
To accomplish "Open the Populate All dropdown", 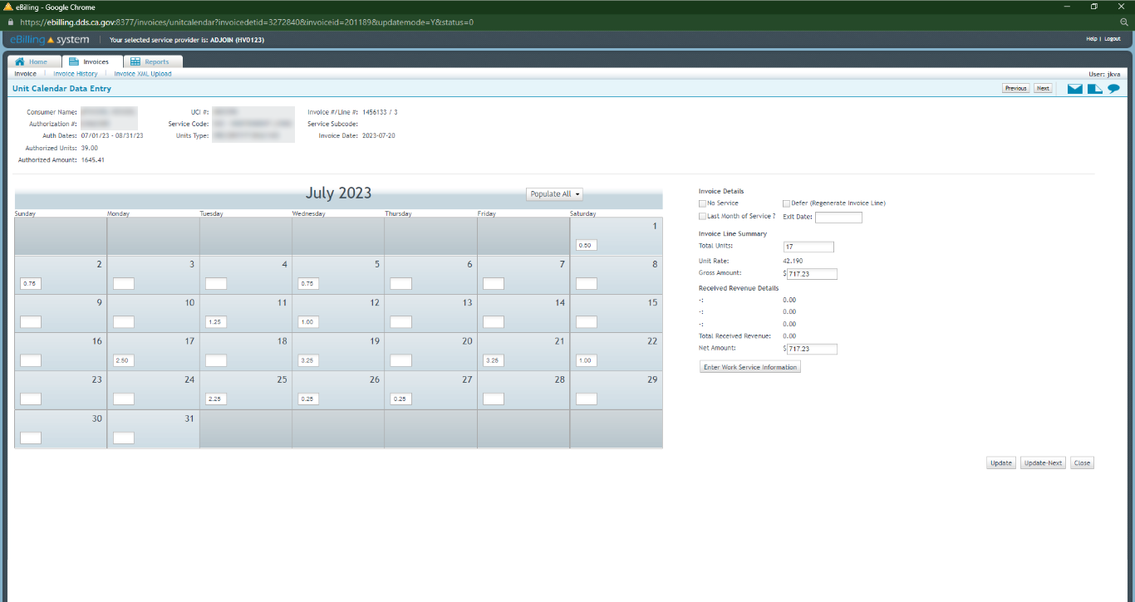I will pos(554,193).
